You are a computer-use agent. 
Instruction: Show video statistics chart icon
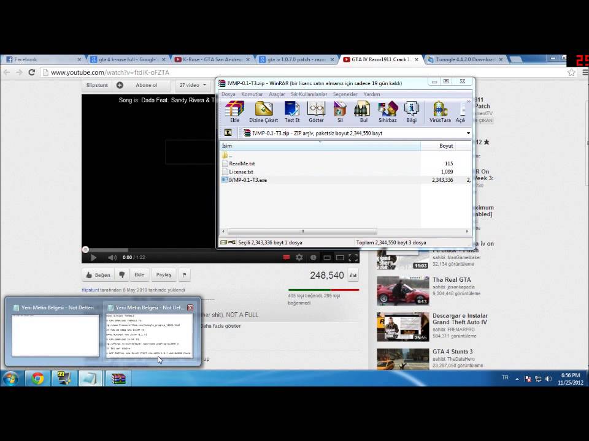pos(353,275)
